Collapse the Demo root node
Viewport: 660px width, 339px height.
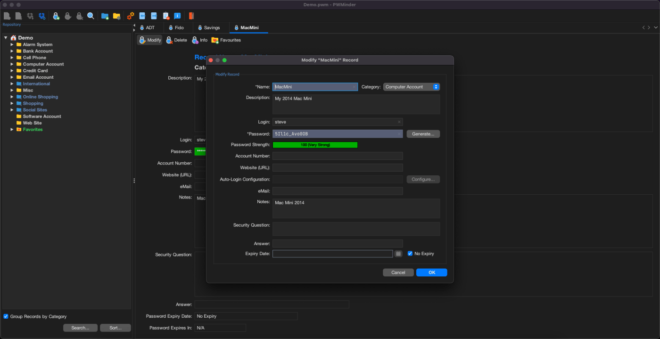tap(6, 38)
